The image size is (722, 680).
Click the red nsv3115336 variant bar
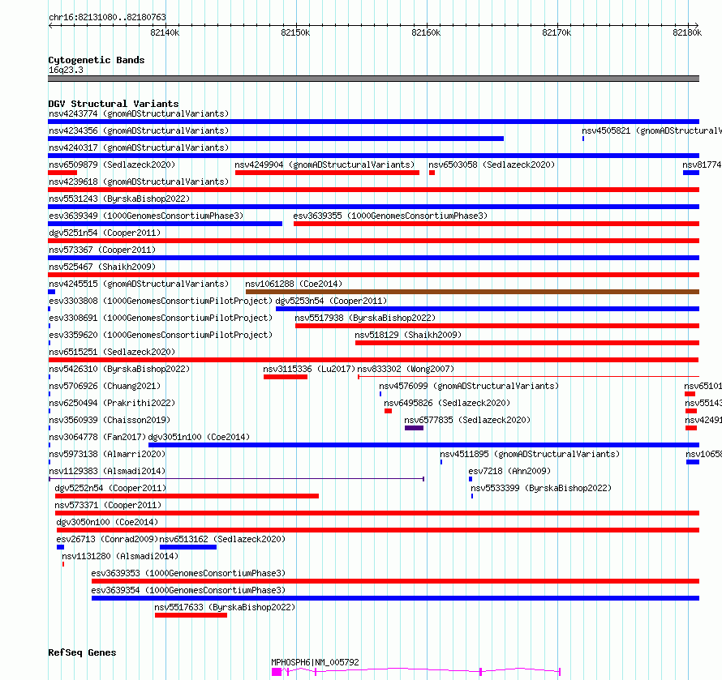coord(286,377)
